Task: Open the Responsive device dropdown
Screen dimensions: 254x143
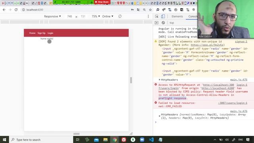Action: coord(52,16)
